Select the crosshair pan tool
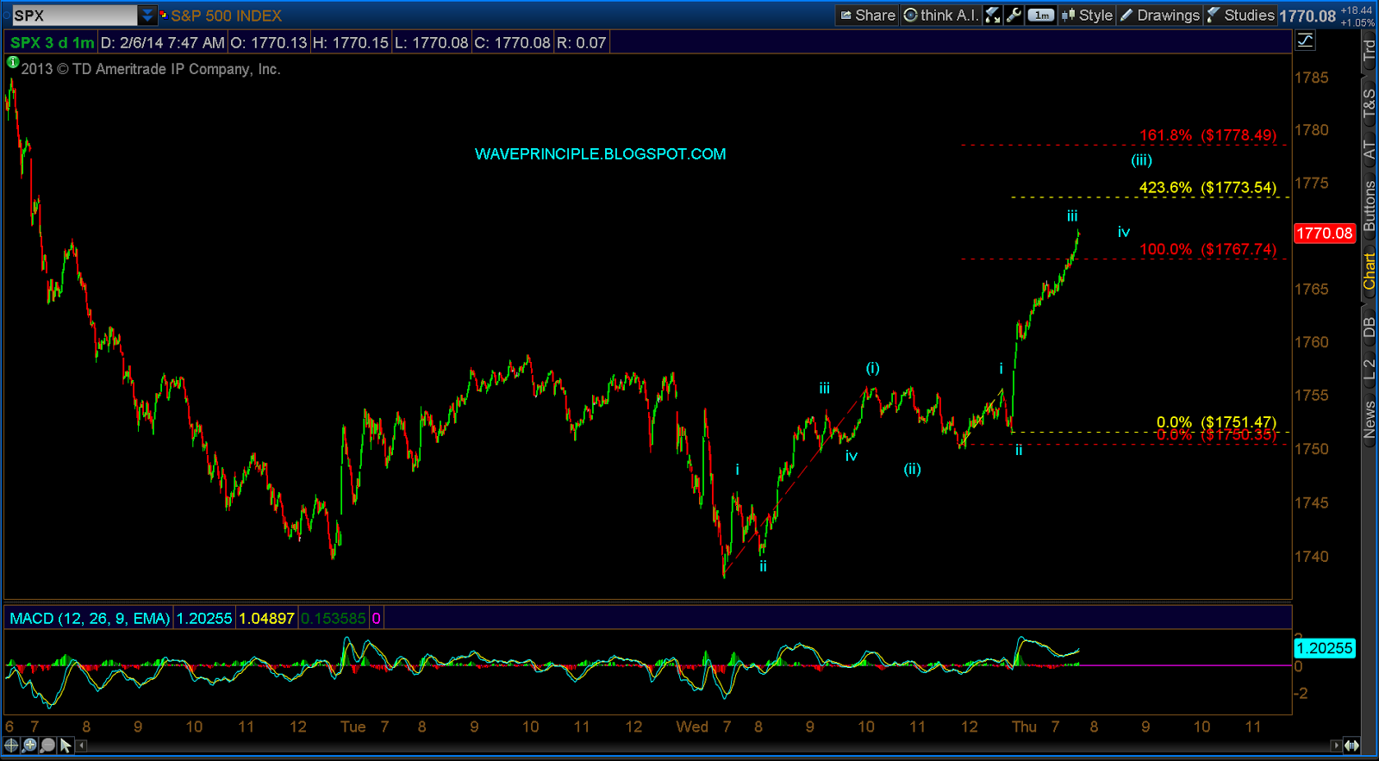The height and width of the screenshot is (761, 1379). click(11, 745)
